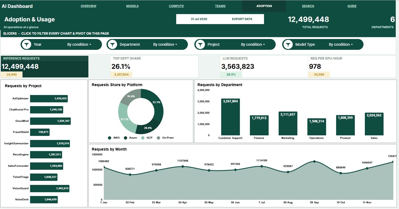Click the Export Data button
This screenshot has width=399, height=209.
coord(242,19)
